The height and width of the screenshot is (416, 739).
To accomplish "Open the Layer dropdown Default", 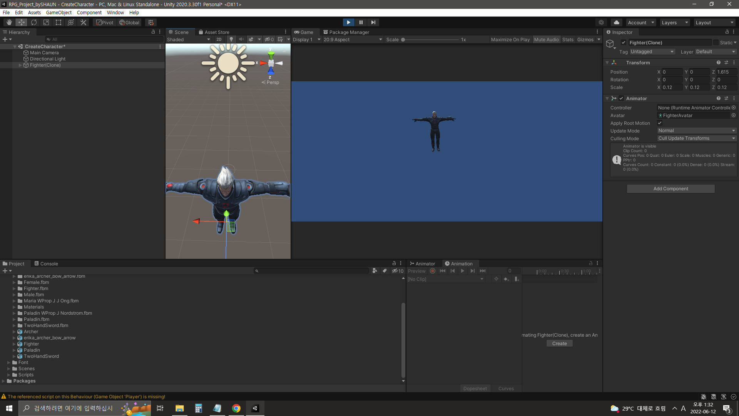I will (x=716, y=52).
